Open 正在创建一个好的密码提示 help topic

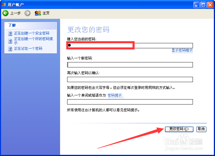tap(33, 41)
